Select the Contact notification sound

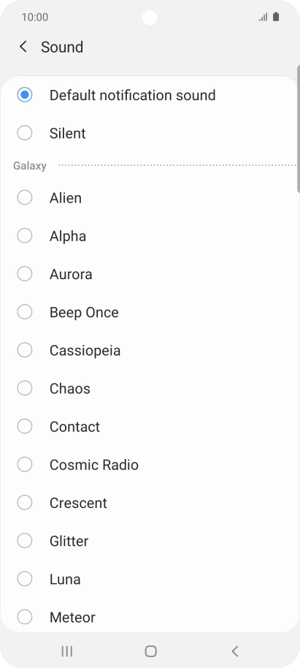point(25,426)
